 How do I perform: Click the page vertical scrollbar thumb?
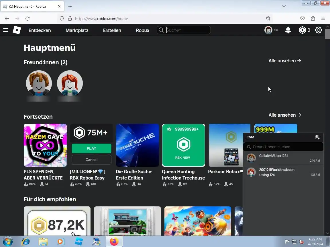[x=327, y=34]
